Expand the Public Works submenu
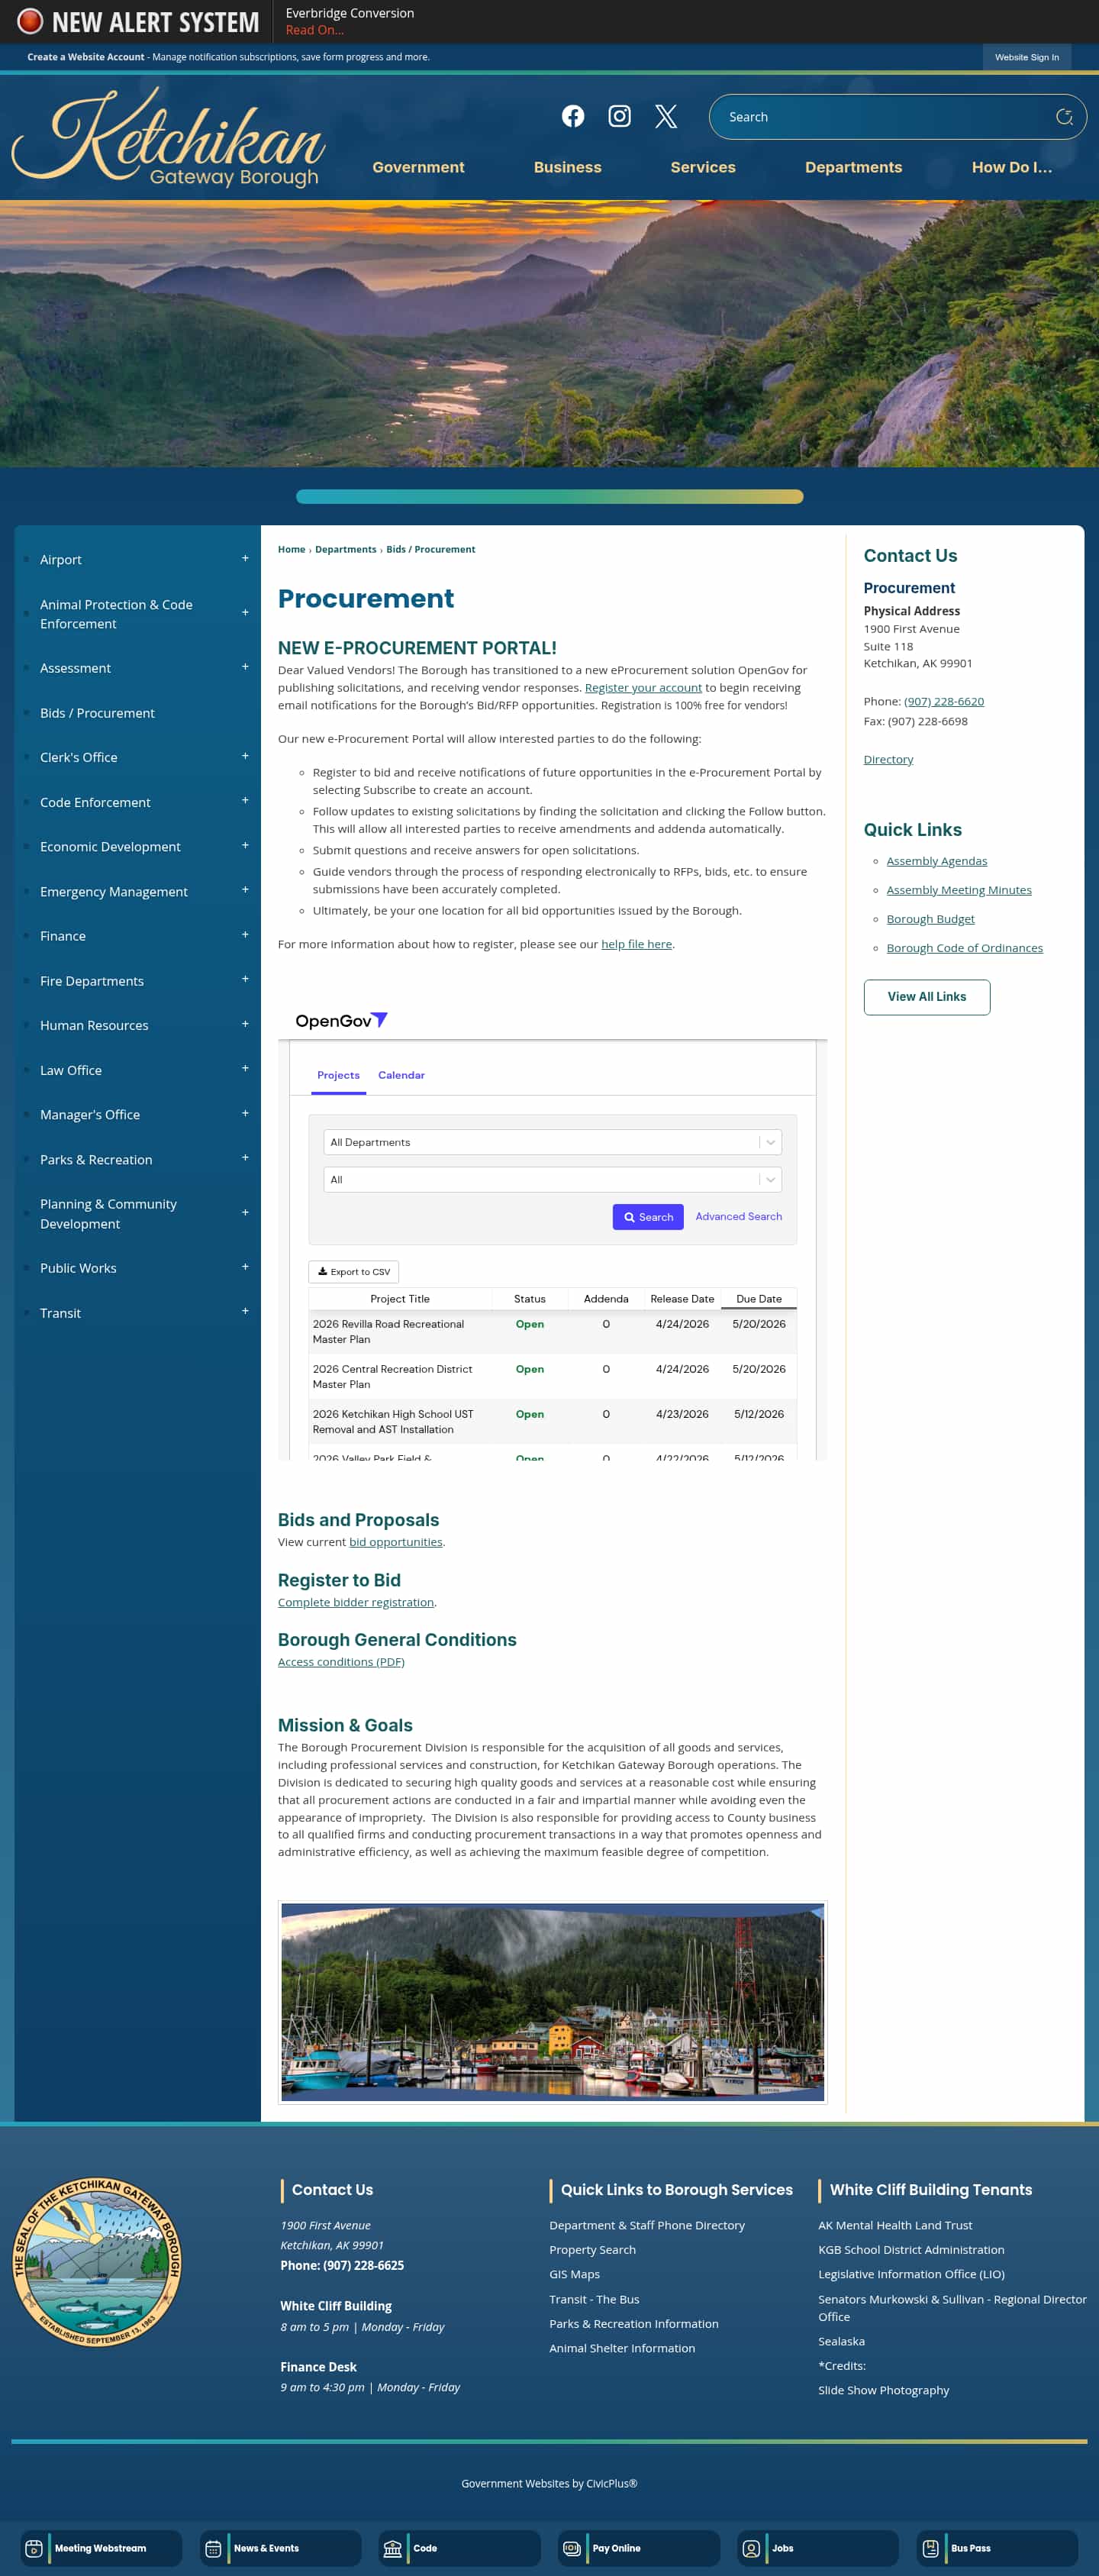The height and width of the screenshot is (2576, 1099). point(245,1267)
